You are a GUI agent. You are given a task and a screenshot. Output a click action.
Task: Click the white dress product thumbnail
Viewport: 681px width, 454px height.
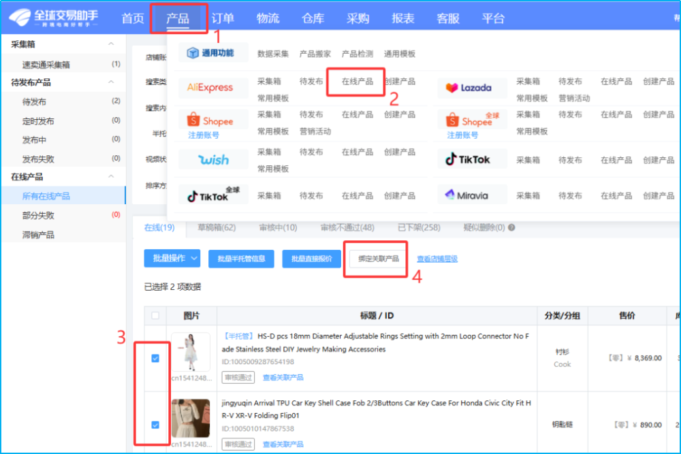(191, 351)
